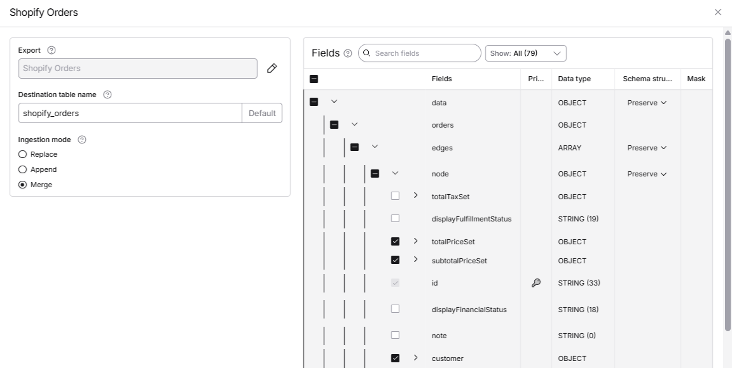Open help icon next to Fields heading
The height and width of the screenshot is (368, 732).
point(348,53)
